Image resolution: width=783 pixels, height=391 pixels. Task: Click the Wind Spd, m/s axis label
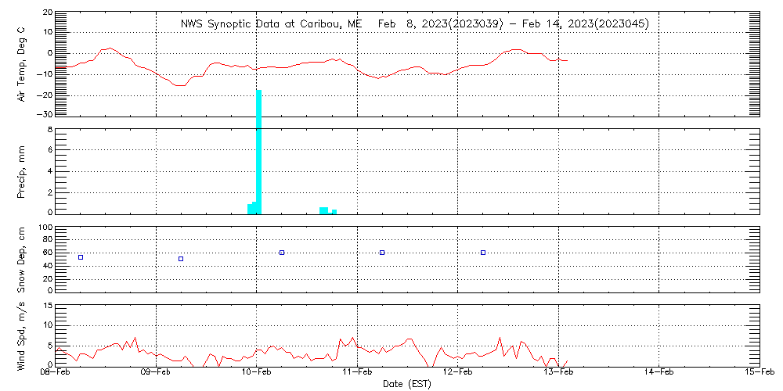tap(22, 334)
